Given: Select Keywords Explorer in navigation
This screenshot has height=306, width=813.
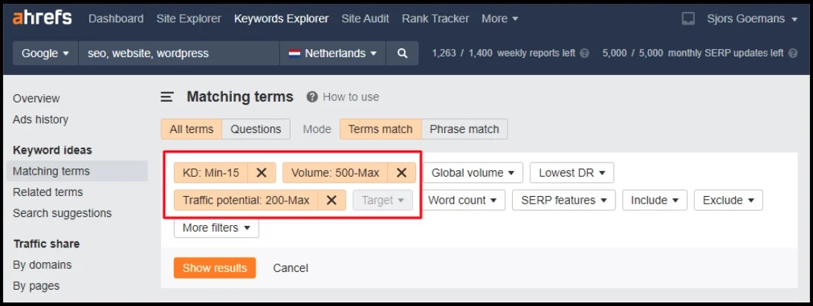Looking at the screenshot, I should point(282,19).
